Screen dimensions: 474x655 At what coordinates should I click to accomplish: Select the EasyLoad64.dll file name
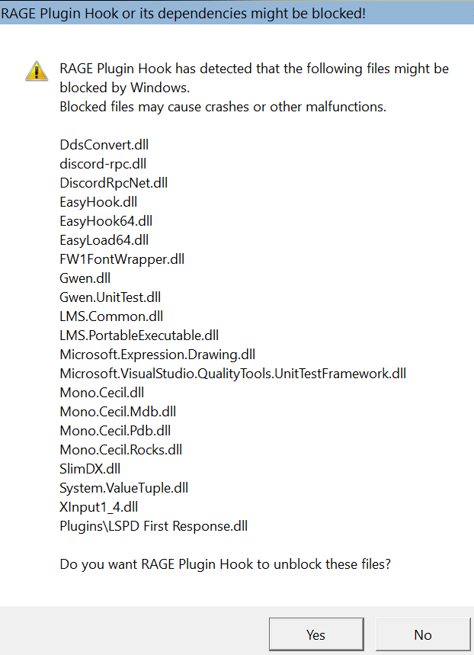(x=104, y=240)
